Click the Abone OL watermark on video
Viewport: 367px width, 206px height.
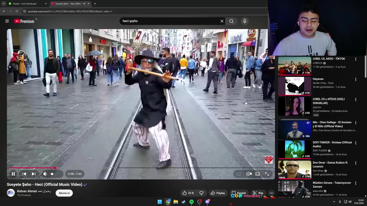pos(269,160)
